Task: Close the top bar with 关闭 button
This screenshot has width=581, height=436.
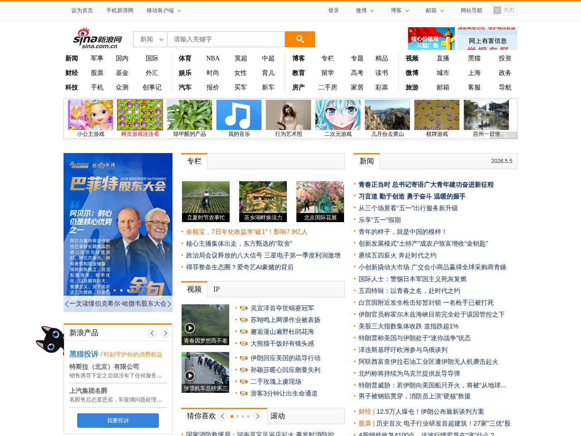Action: 505,10
